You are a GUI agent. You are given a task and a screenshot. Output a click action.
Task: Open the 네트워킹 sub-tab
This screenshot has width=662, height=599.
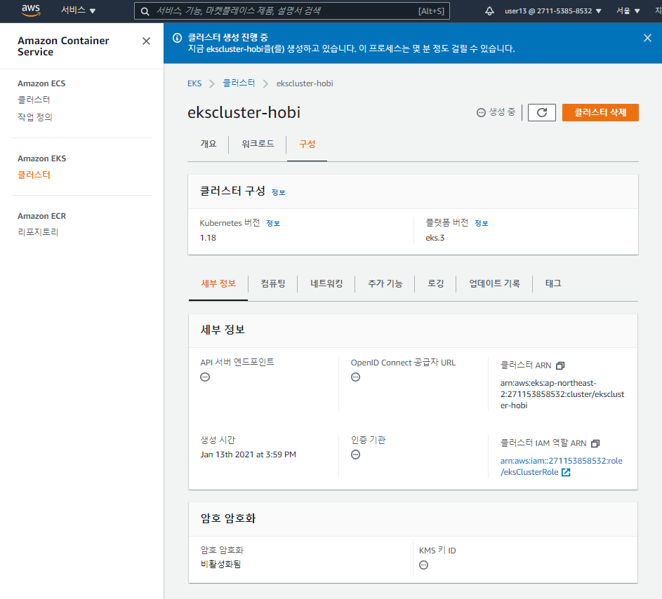[326, 283]
